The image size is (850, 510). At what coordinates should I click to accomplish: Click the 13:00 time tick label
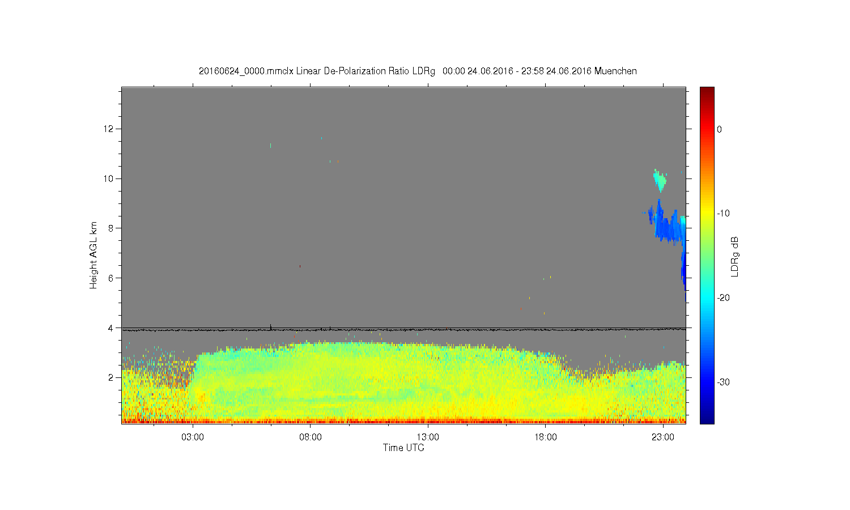[x=428, y=437]
